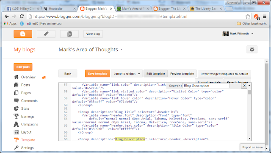Open the blog selector dropdown arrow beside title
271x153 pixels.
point(122,50)
